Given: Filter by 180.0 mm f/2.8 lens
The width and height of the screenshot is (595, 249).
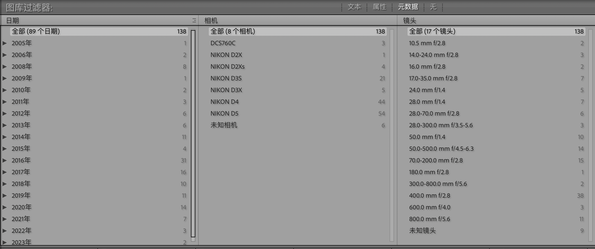Looking at the screenshot, I should 496,172.
